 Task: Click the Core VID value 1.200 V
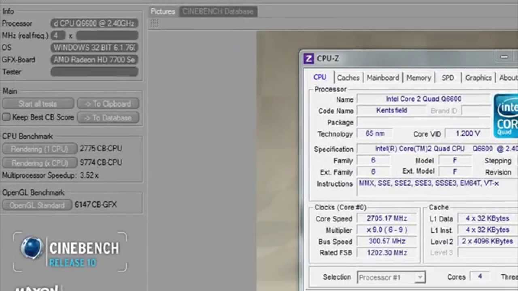coord(467,133)
